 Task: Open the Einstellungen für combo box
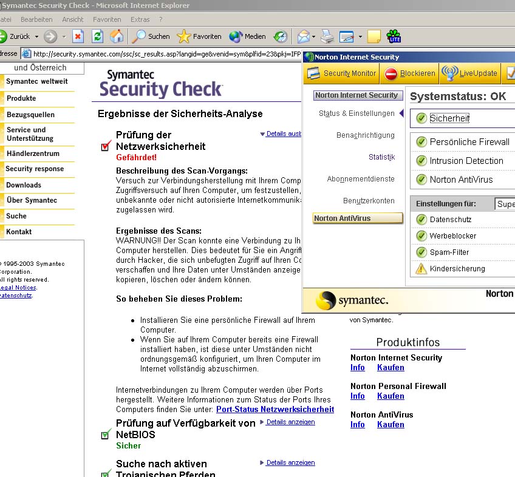[x=505, y=204]
